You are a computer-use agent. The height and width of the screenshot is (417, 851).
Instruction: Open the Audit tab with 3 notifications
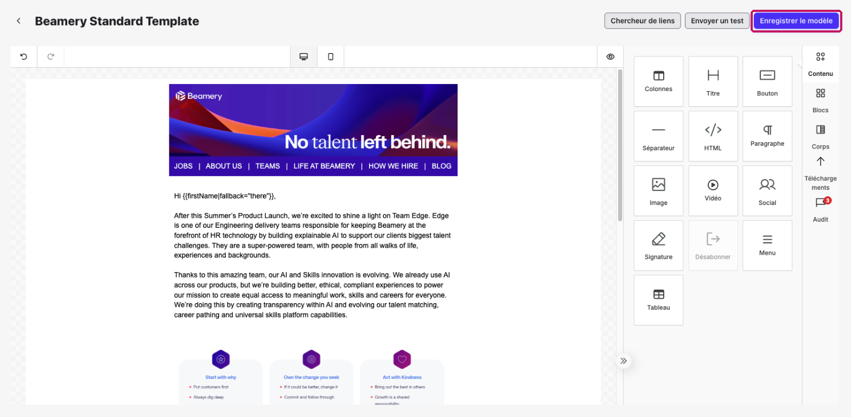pyautogui.click(x=821, y=210)
